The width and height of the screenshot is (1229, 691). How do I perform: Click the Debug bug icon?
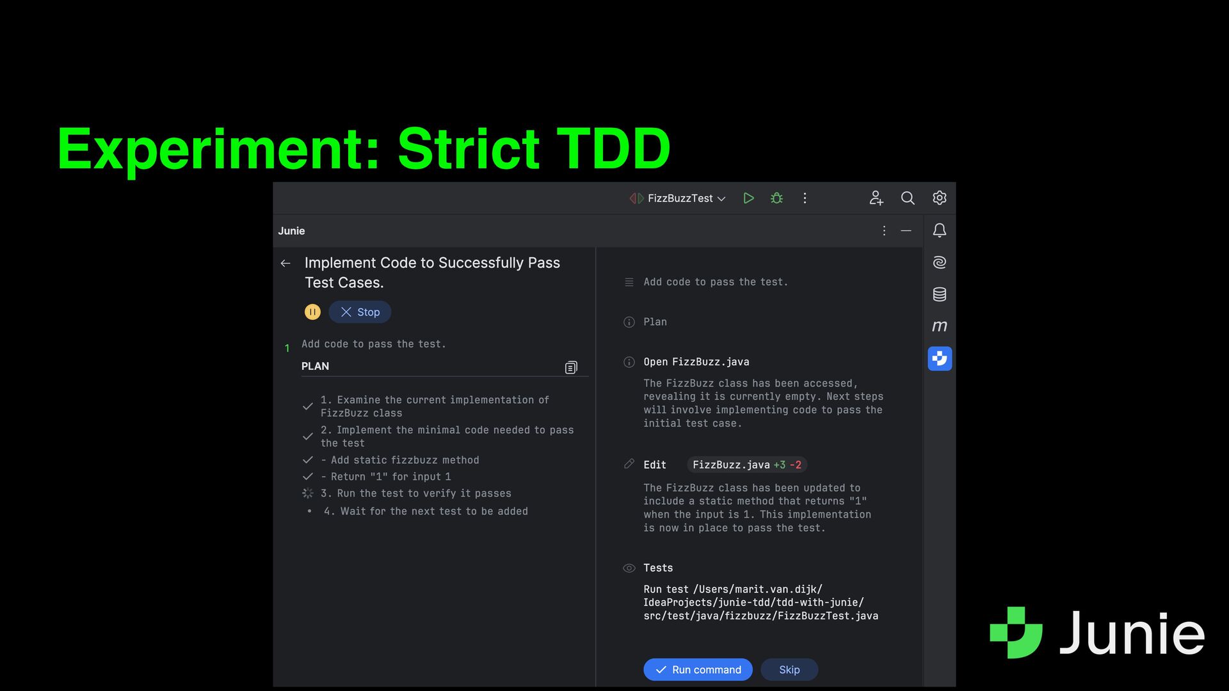pyautogui.click(x=776, y=198)
